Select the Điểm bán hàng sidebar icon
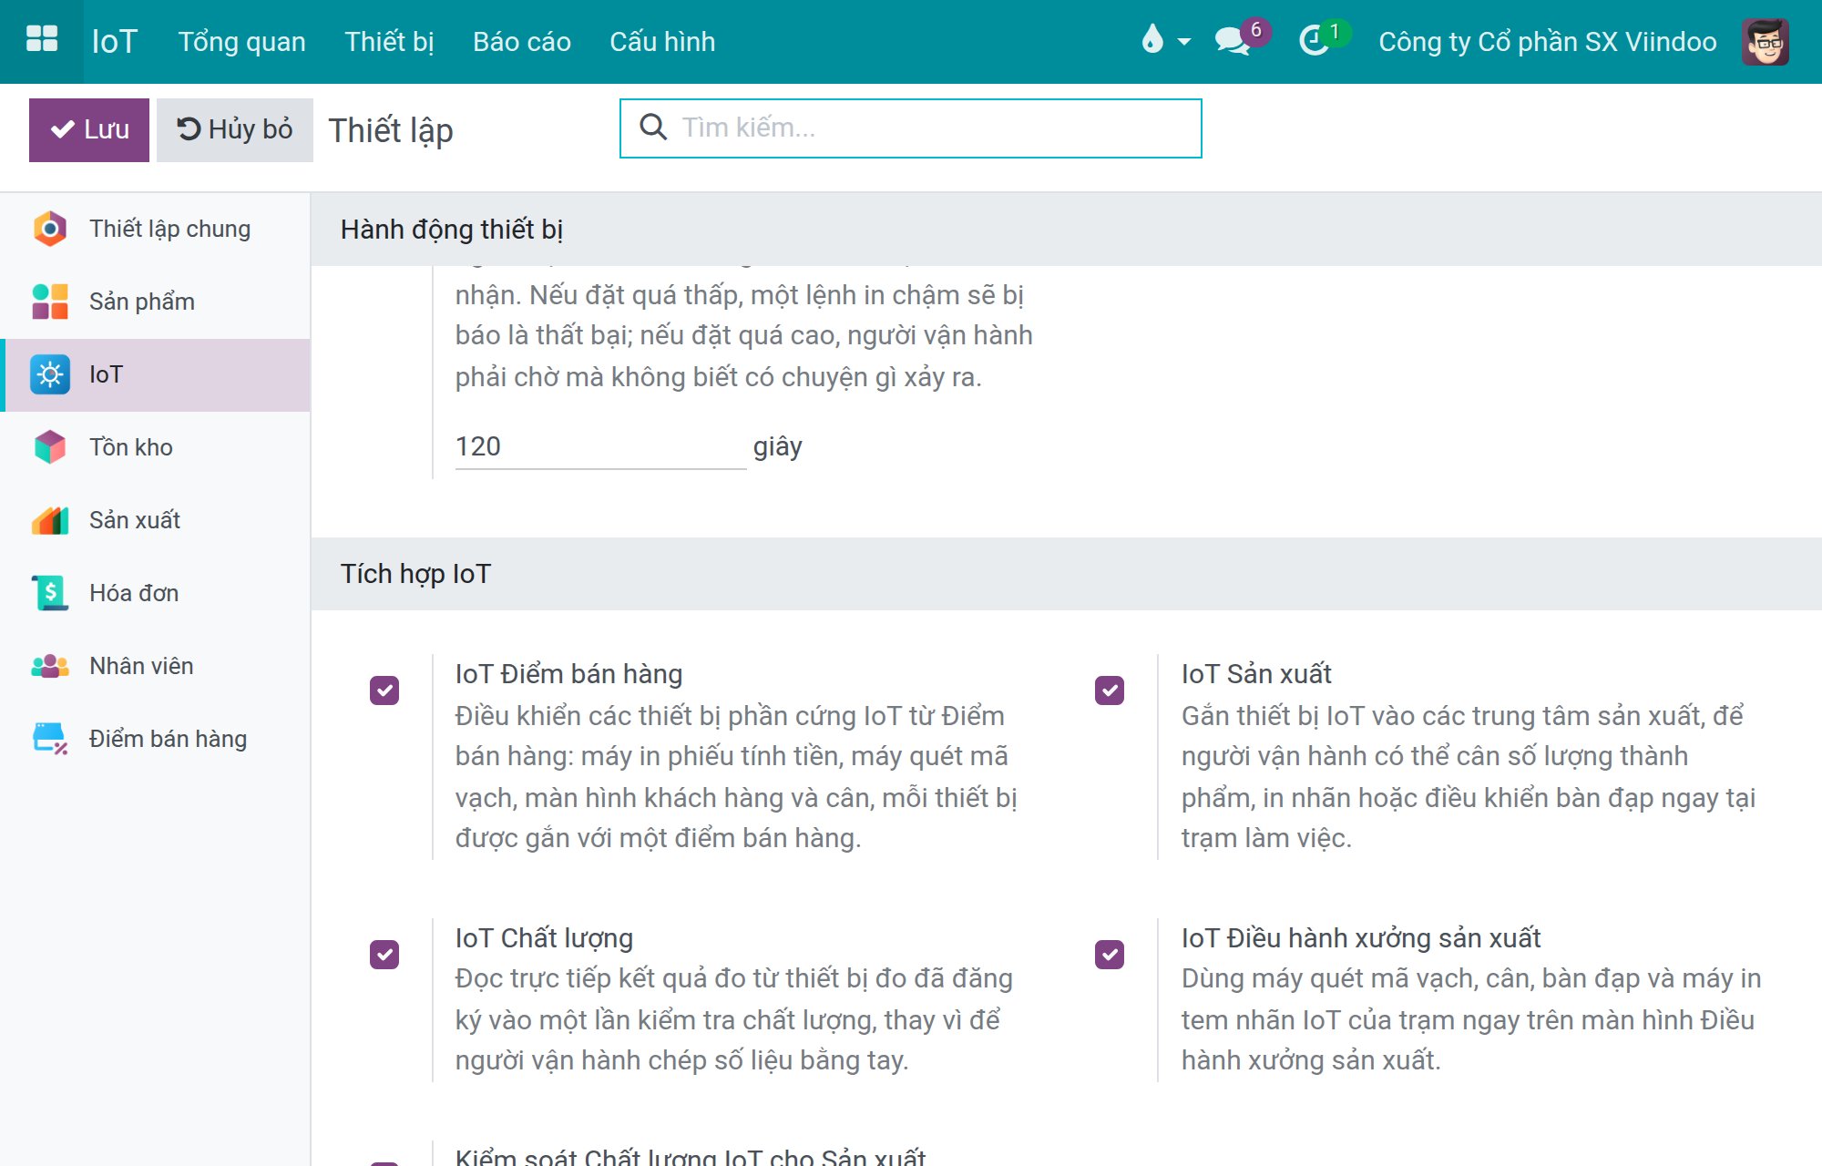Screen dimensions: 1822x1166 (x=50, y=739)
